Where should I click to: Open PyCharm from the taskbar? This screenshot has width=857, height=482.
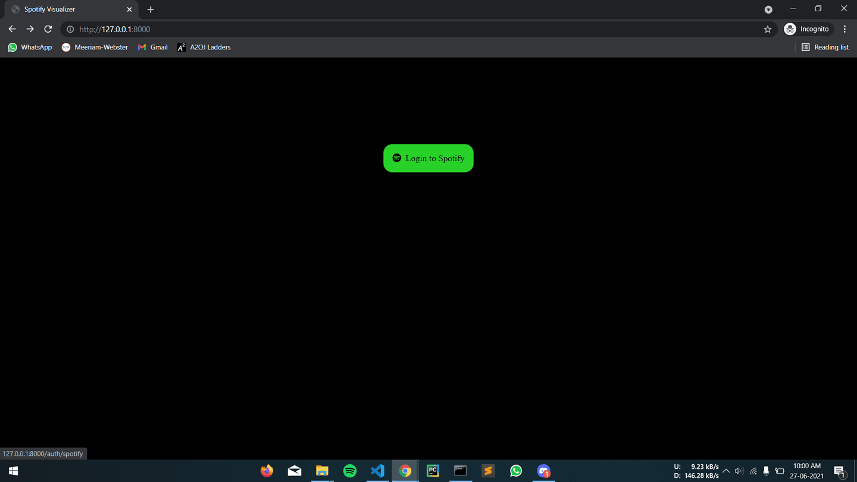pos(433,471)
